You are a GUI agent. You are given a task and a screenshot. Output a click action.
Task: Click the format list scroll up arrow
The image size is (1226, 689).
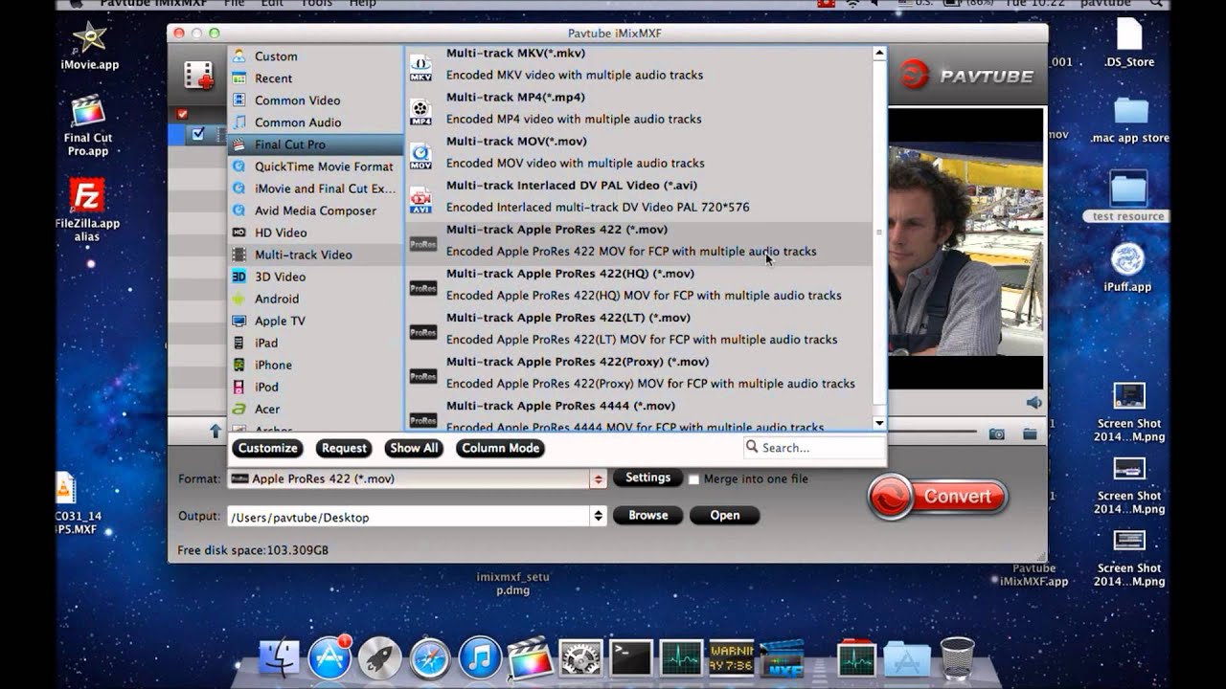(x=879, y=54)
